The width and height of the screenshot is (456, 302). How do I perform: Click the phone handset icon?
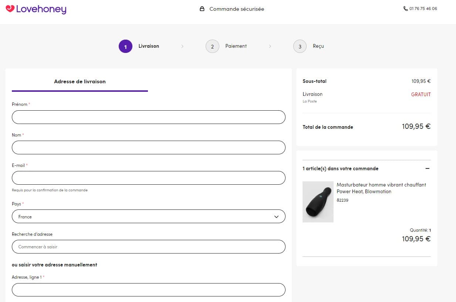406,9
